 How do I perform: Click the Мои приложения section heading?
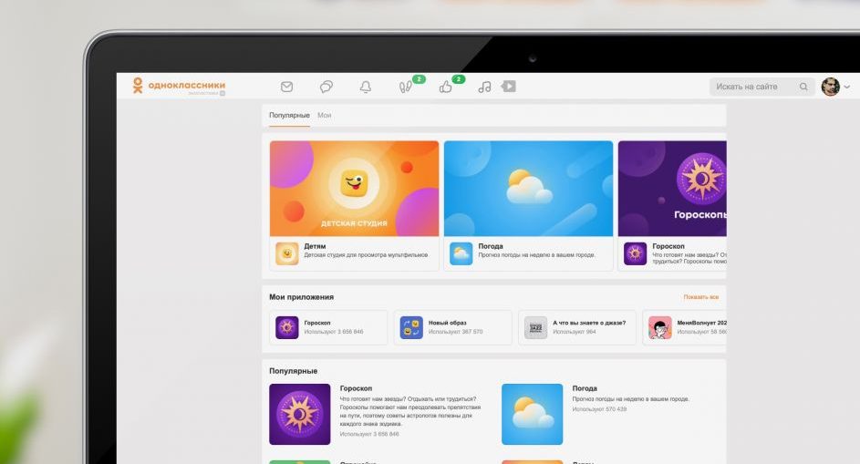tap(301, 296)
